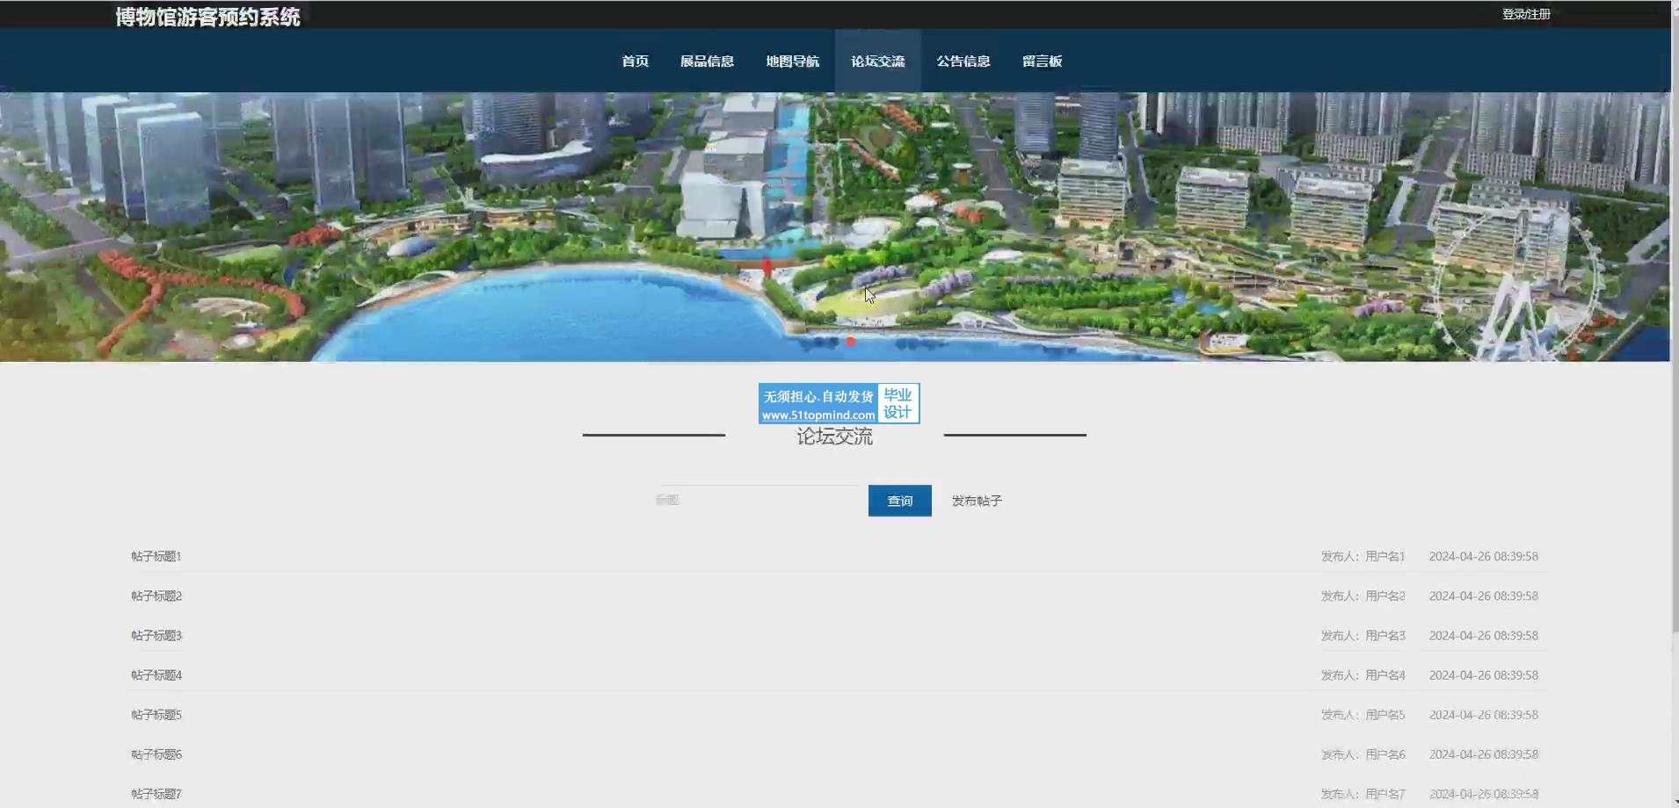
Task: Click publisher text 用户名6
Action: click(x=1385, y=754)
